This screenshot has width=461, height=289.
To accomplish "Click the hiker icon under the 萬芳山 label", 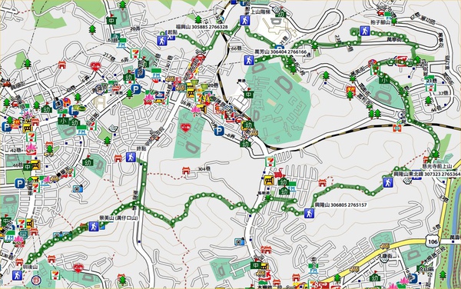I will pos(249,60).
